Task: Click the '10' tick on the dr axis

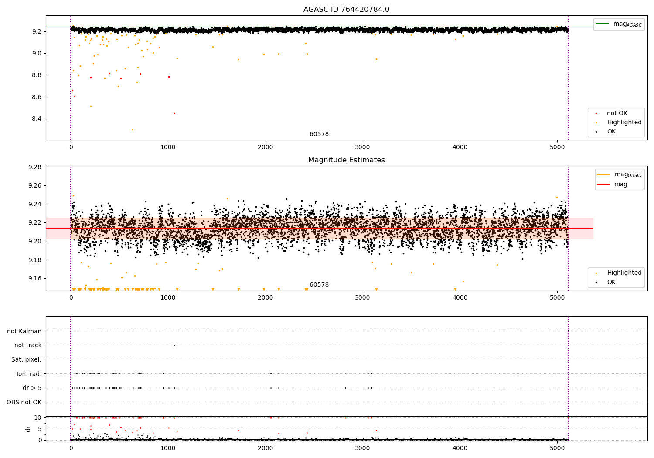Action: coord(38,418)
